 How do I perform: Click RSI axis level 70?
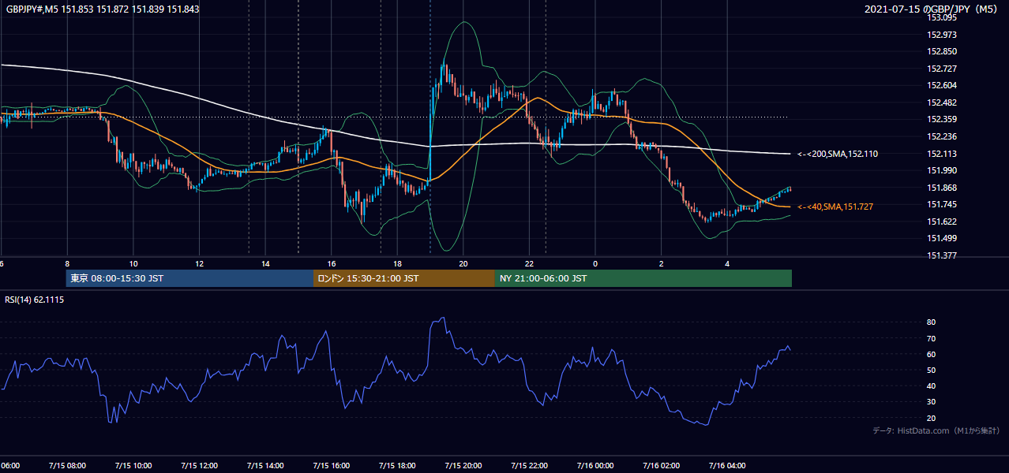click(x=931, y=338)
